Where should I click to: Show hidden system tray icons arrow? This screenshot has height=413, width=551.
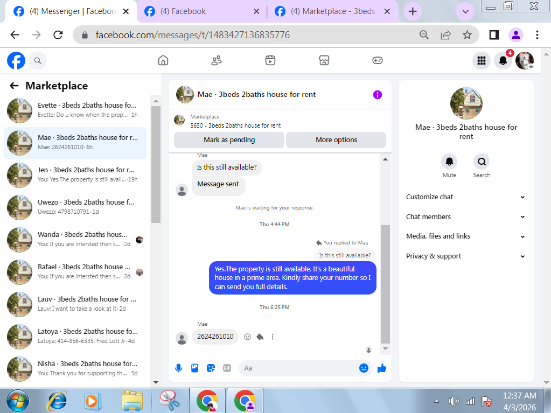[x=436, y=401]
